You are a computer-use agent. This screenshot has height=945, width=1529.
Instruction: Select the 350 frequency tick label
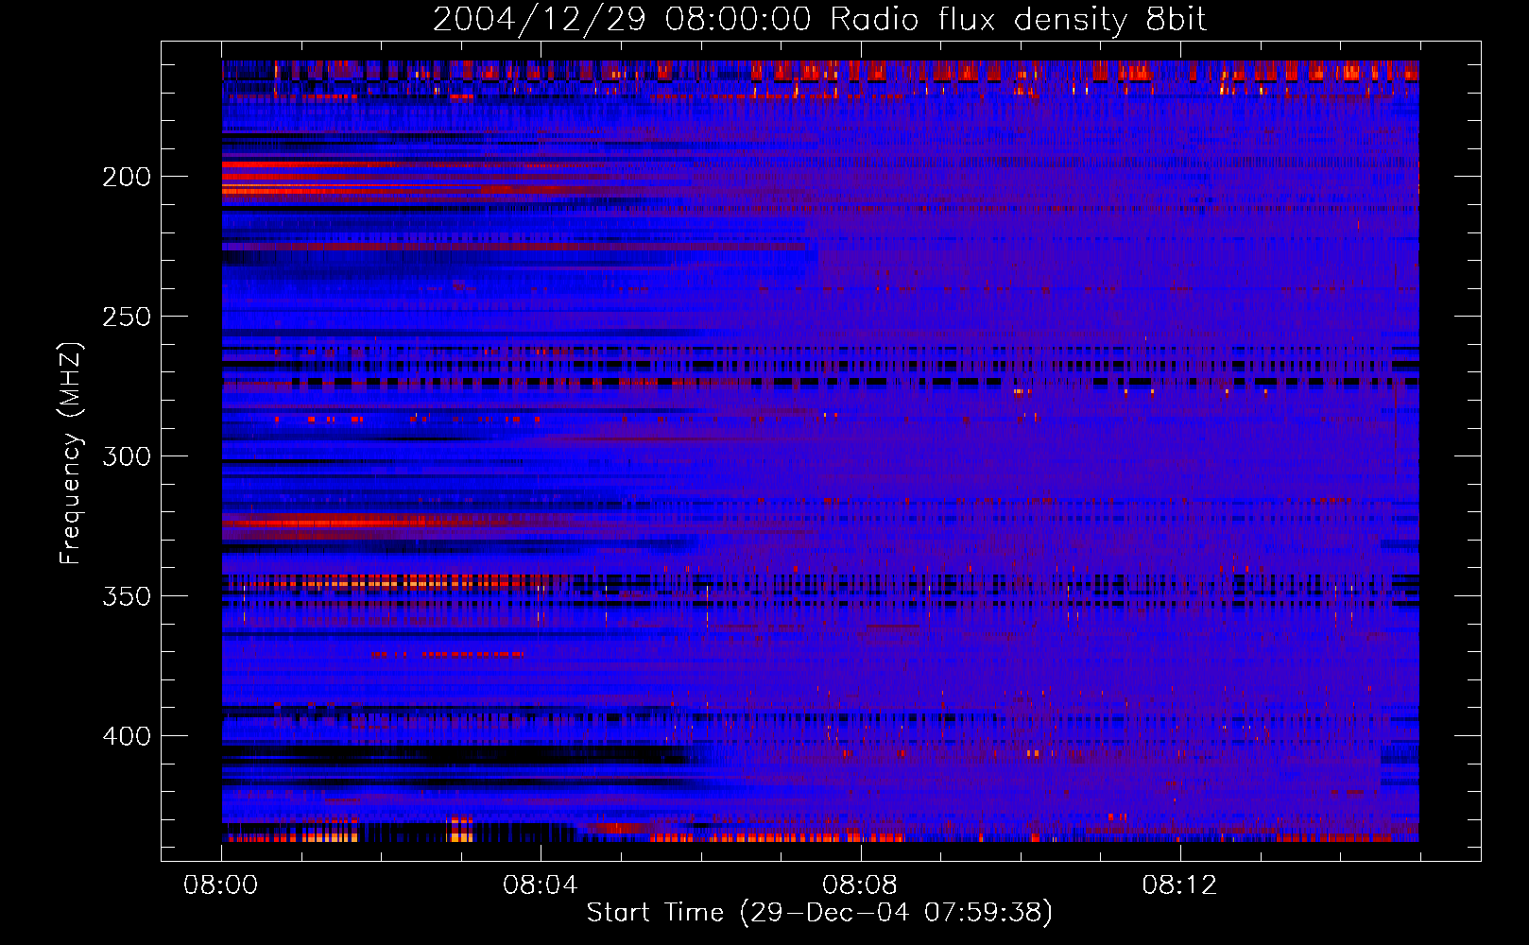coord(127,596)
